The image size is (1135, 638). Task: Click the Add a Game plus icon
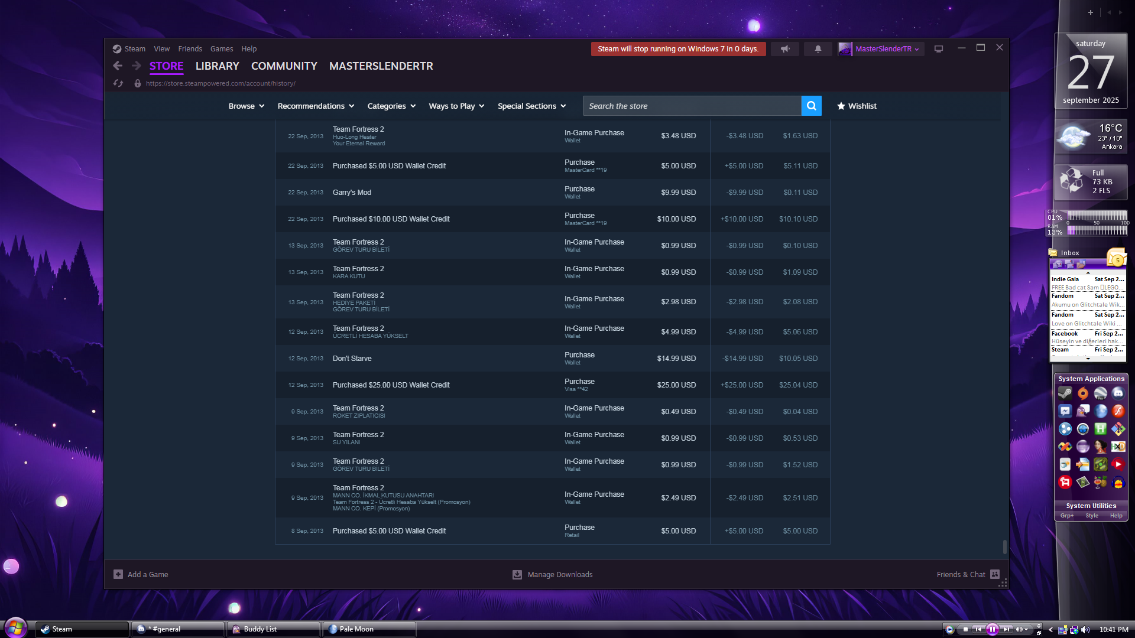pyautogui.click(x=118, y=574)
